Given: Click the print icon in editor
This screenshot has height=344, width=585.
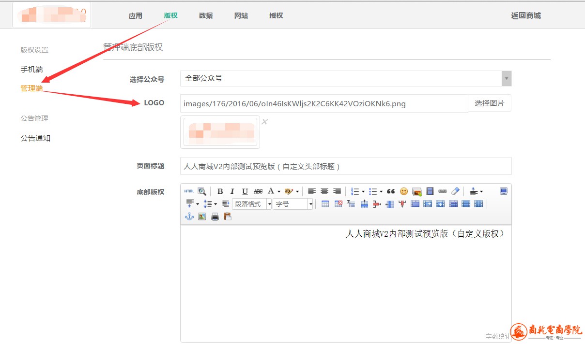Looking at the screenshot, I should pyautogui.click(x=215, y=216).
